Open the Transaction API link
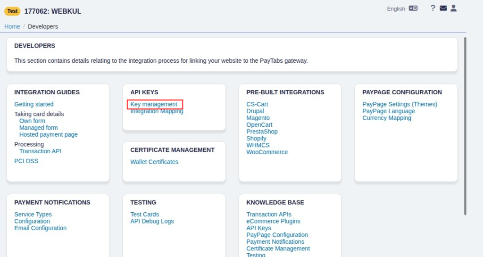The height and width of the screenshot is (257, 483). pyautogui.click(x=41, y=151)
